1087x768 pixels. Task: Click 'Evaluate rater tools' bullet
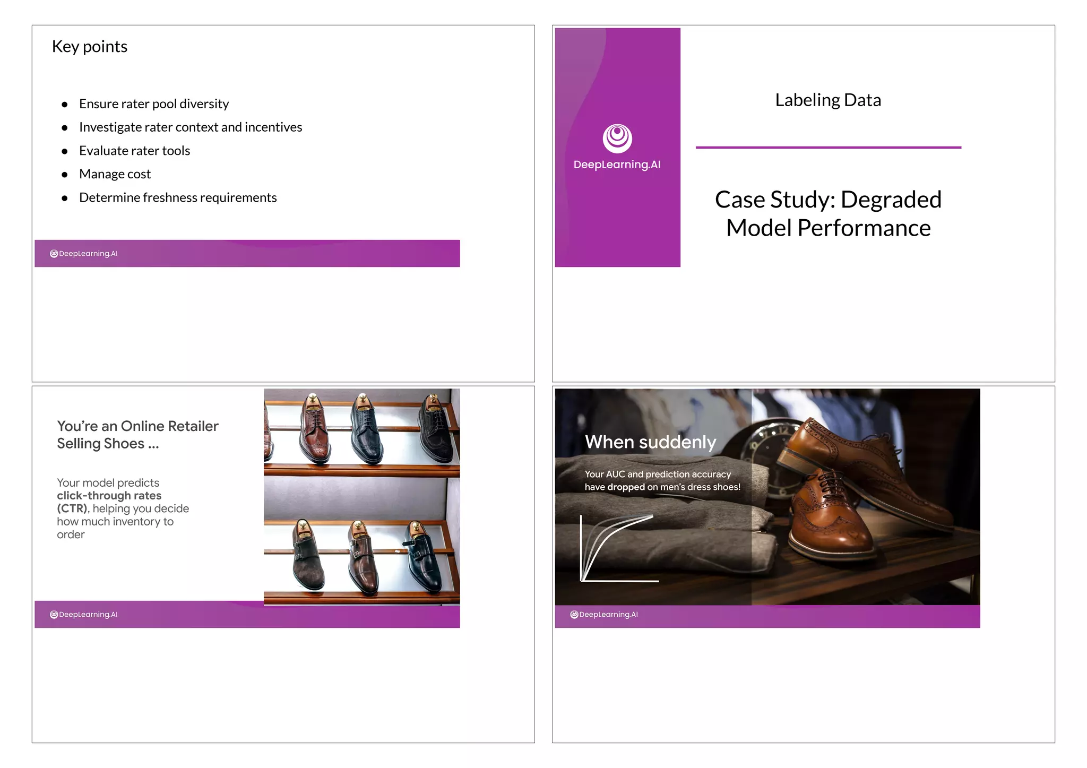pyautogui.click(x=134, y=151)
